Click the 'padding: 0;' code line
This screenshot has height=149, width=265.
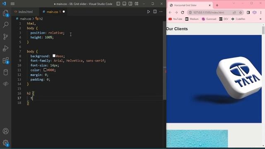tap(40, 79)
